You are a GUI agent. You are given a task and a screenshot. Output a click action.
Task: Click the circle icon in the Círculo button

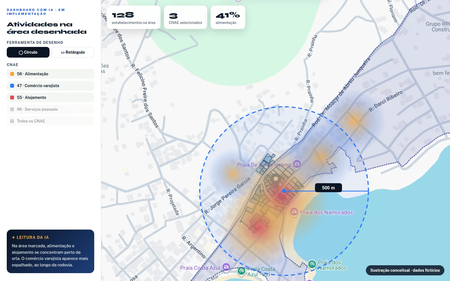tap(21, 53)
